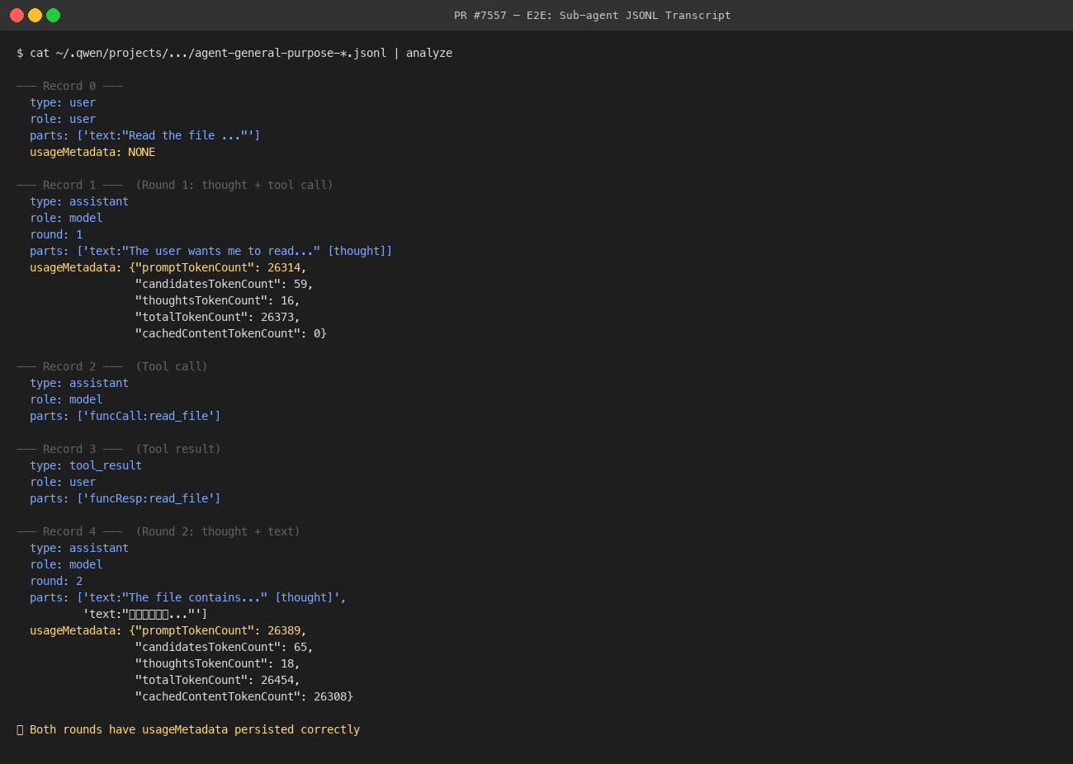The width and height of the screenshot is (1073, 764).
Task: Click 'round: 2' line
Action: tap(56, 581)
